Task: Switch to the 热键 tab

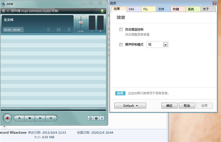Action: tap(178, 9)
